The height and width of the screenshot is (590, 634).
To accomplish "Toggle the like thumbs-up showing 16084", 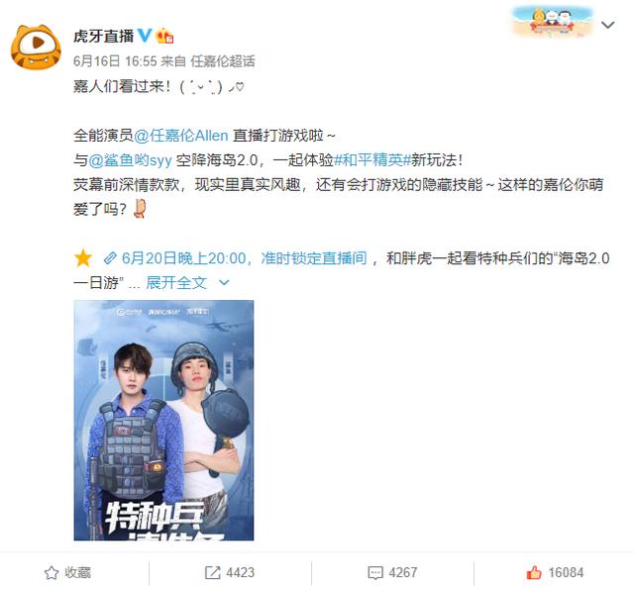I will coord(555,572).
